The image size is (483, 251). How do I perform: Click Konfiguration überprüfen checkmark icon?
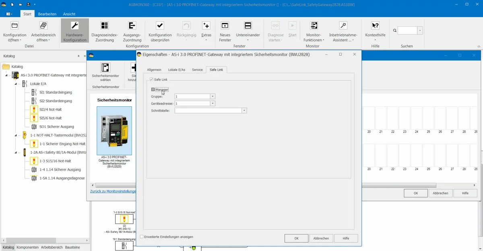[160, 26]
